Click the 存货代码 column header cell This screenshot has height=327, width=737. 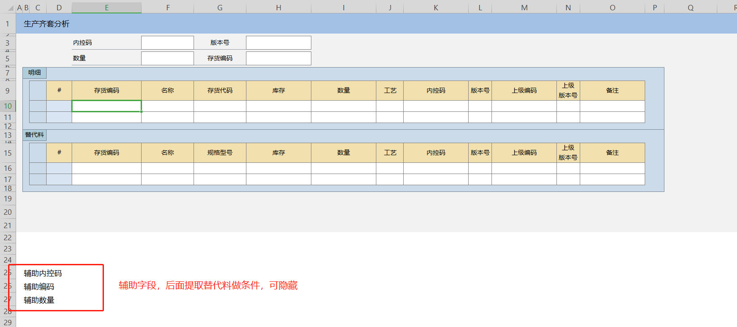point(220,90)
